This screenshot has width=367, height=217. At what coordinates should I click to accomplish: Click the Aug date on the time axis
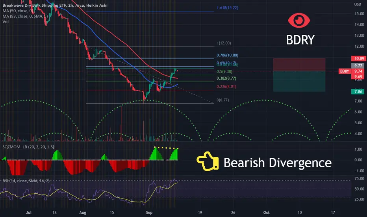83,213
